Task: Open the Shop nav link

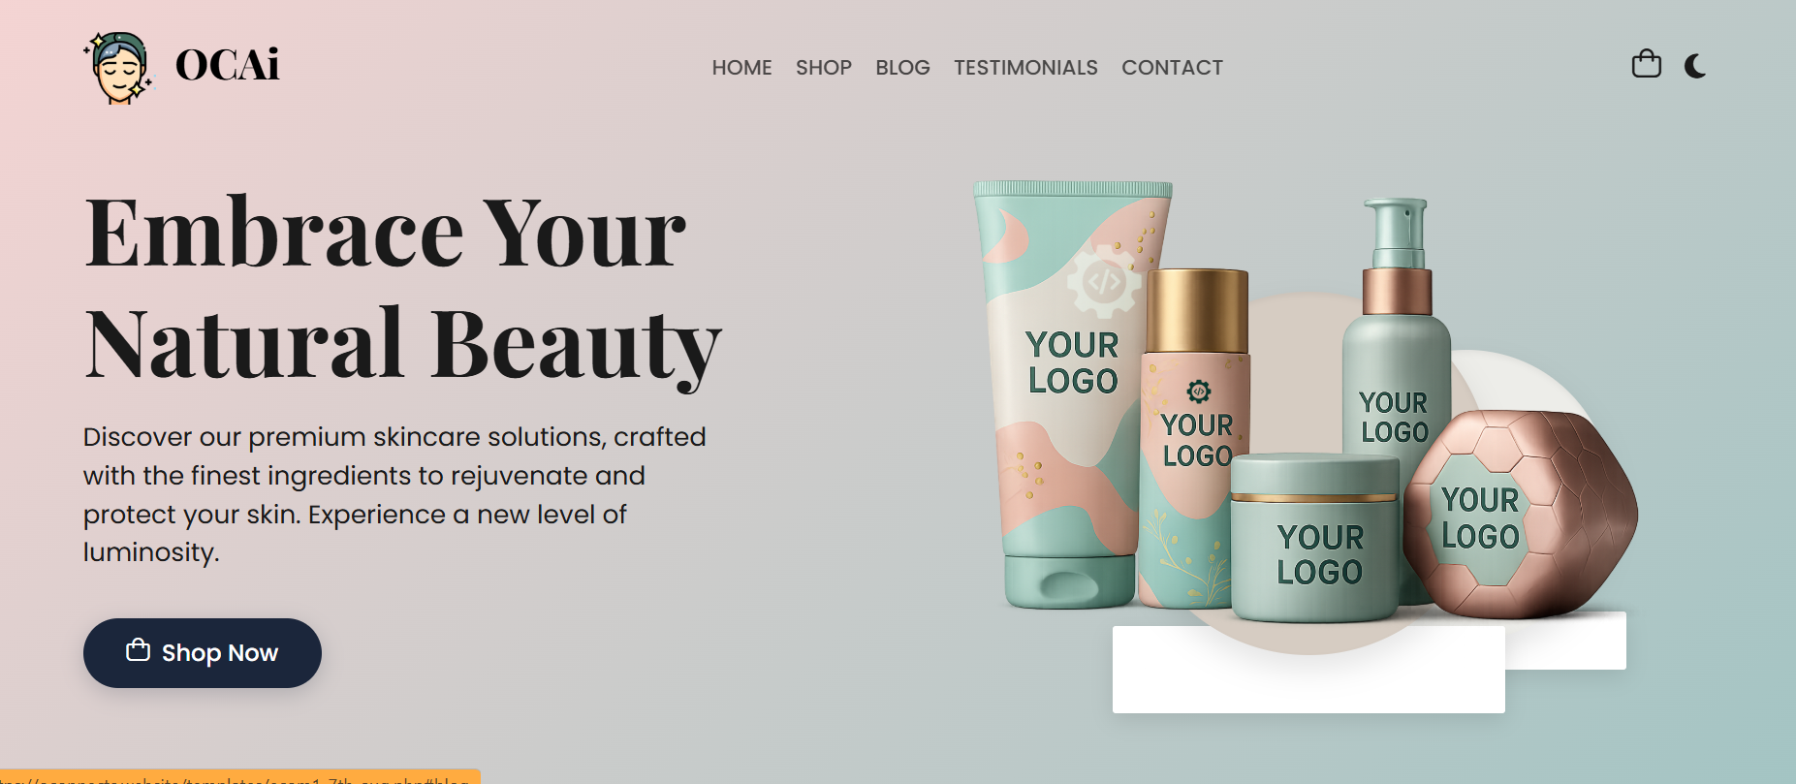Action: tap(824, 68)
